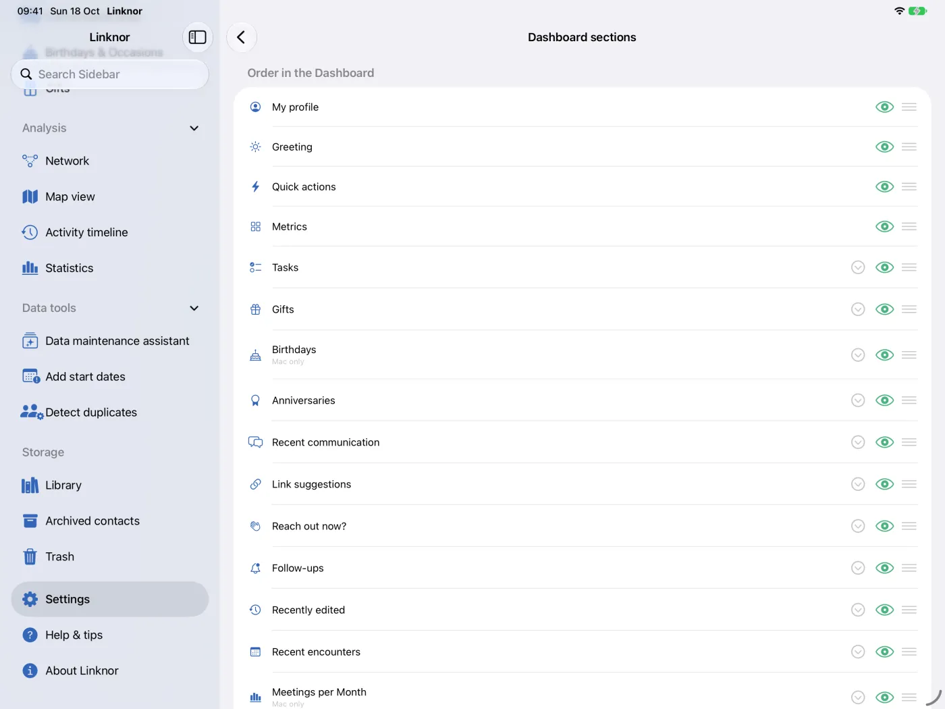Screen dimensions: 945x709
Task: Click the Detect duplicates people icon
Action: (32, 412)
